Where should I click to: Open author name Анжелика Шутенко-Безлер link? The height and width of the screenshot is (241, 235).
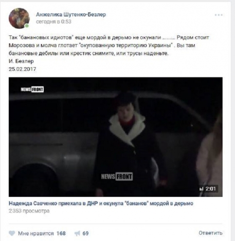coord(71,14)
